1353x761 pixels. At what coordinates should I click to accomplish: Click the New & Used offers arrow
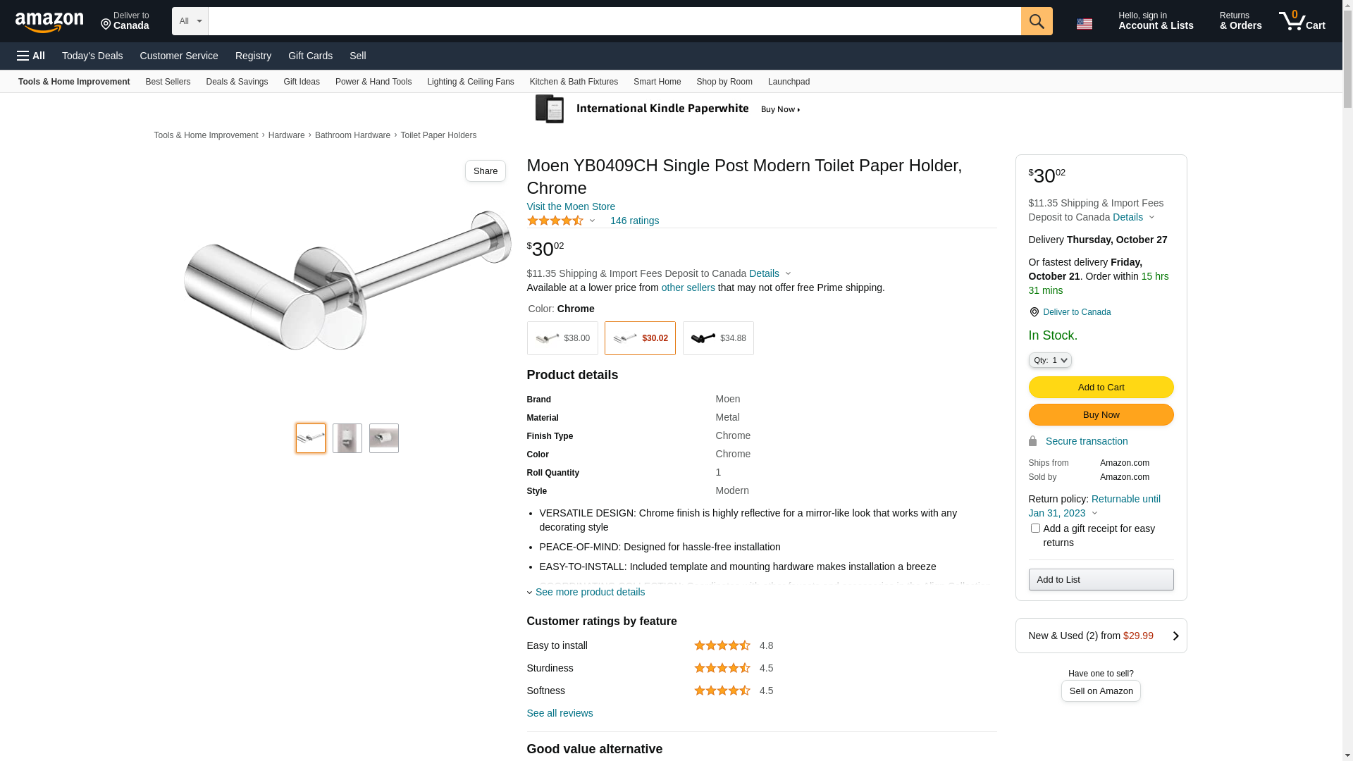(1175, 636)
